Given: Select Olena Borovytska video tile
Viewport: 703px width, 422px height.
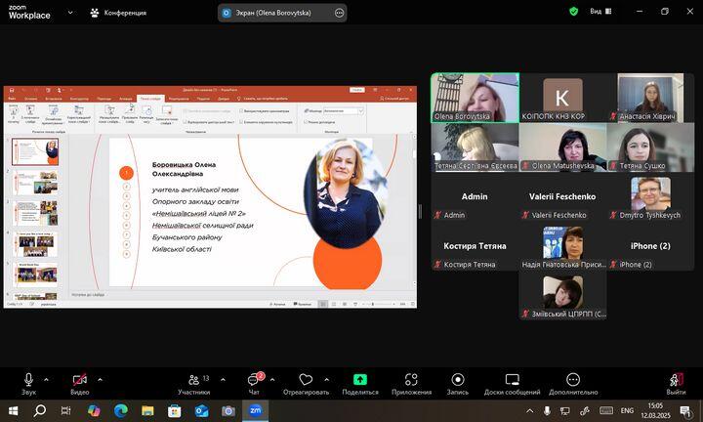Looking at the screenshot, I should tap(475, 98).
